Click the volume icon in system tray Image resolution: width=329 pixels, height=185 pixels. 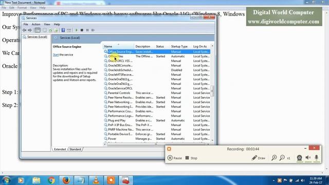pos(303,180)
